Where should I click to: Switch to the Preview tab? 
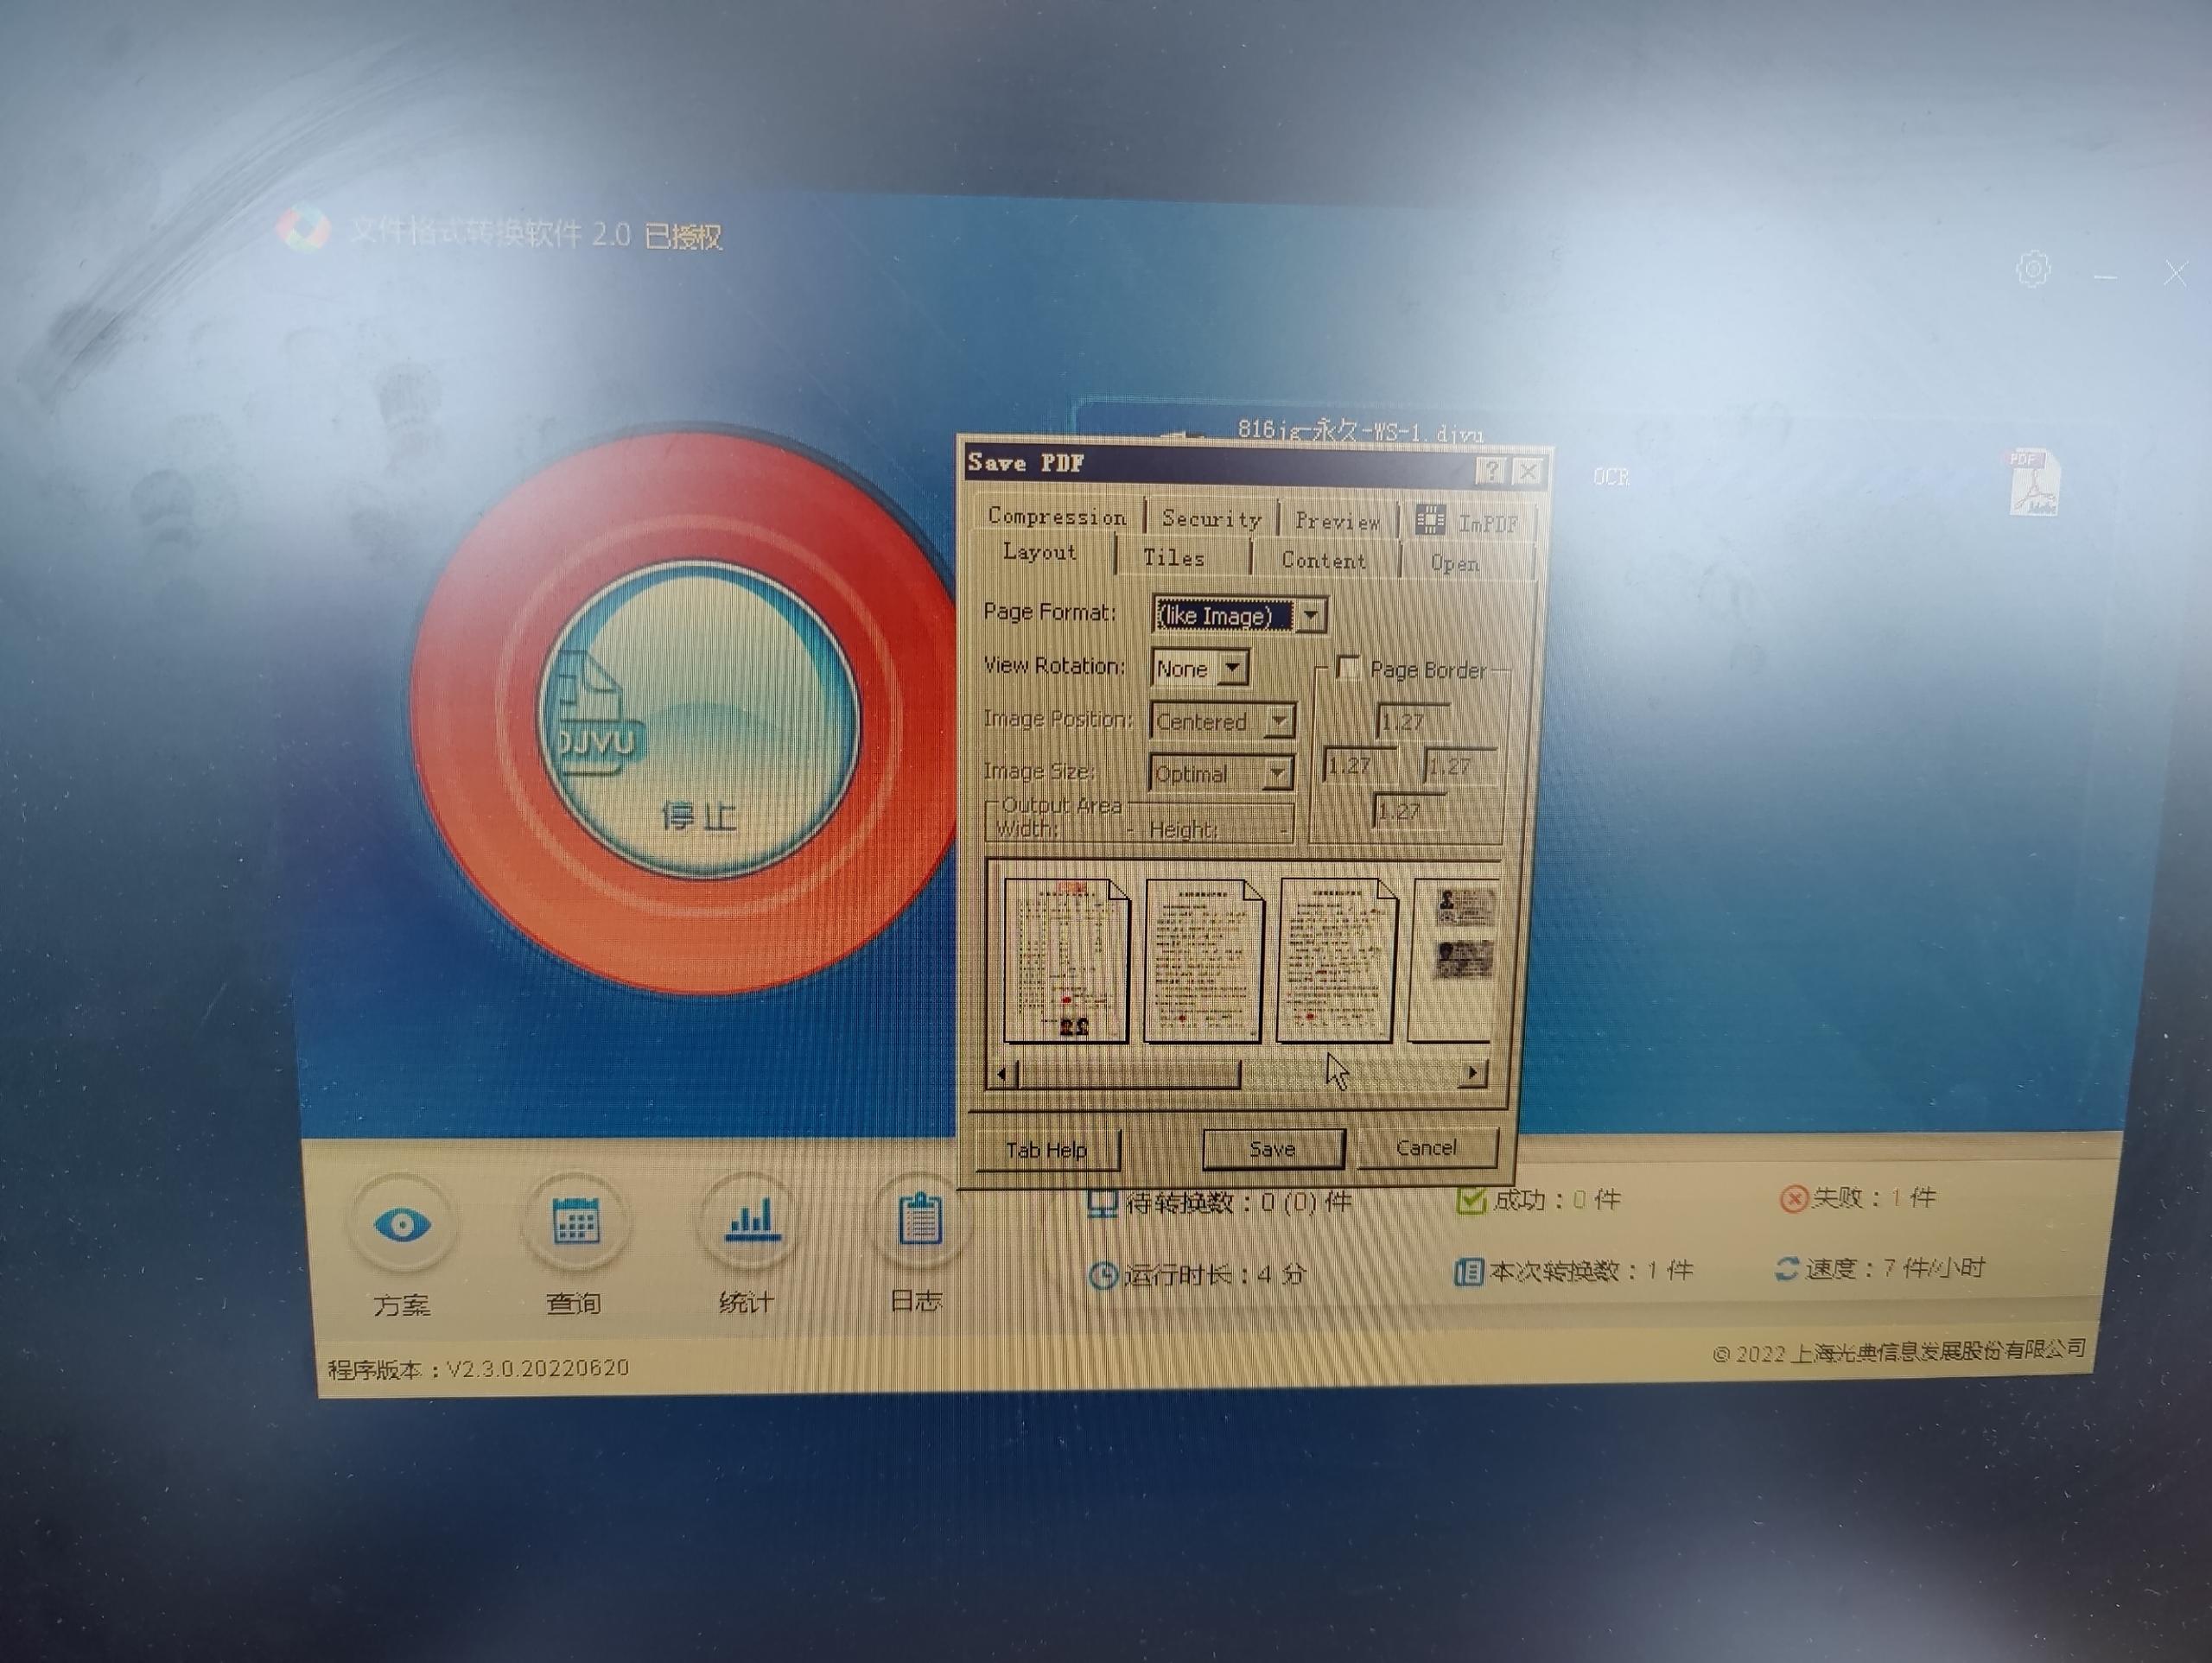coord(1337,521)
